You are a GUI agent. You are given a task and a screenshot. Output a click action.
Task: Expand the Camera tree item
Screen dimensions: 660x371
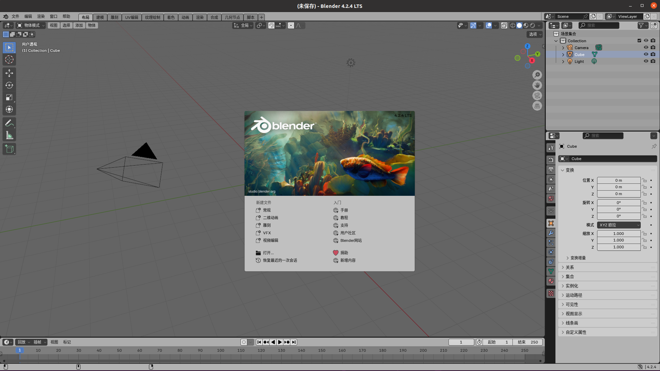point(563,48)
